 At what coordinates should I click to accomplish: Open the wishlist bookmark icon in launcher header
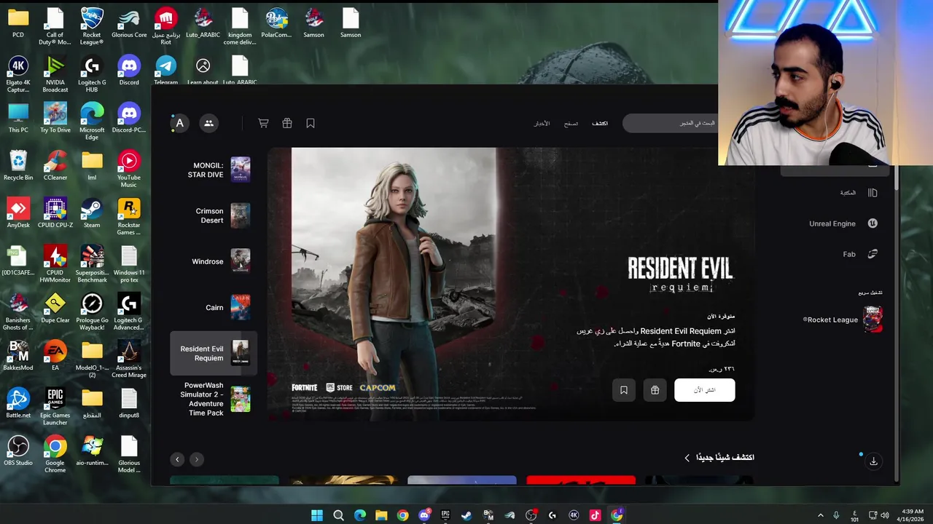(x=311, y=124)
